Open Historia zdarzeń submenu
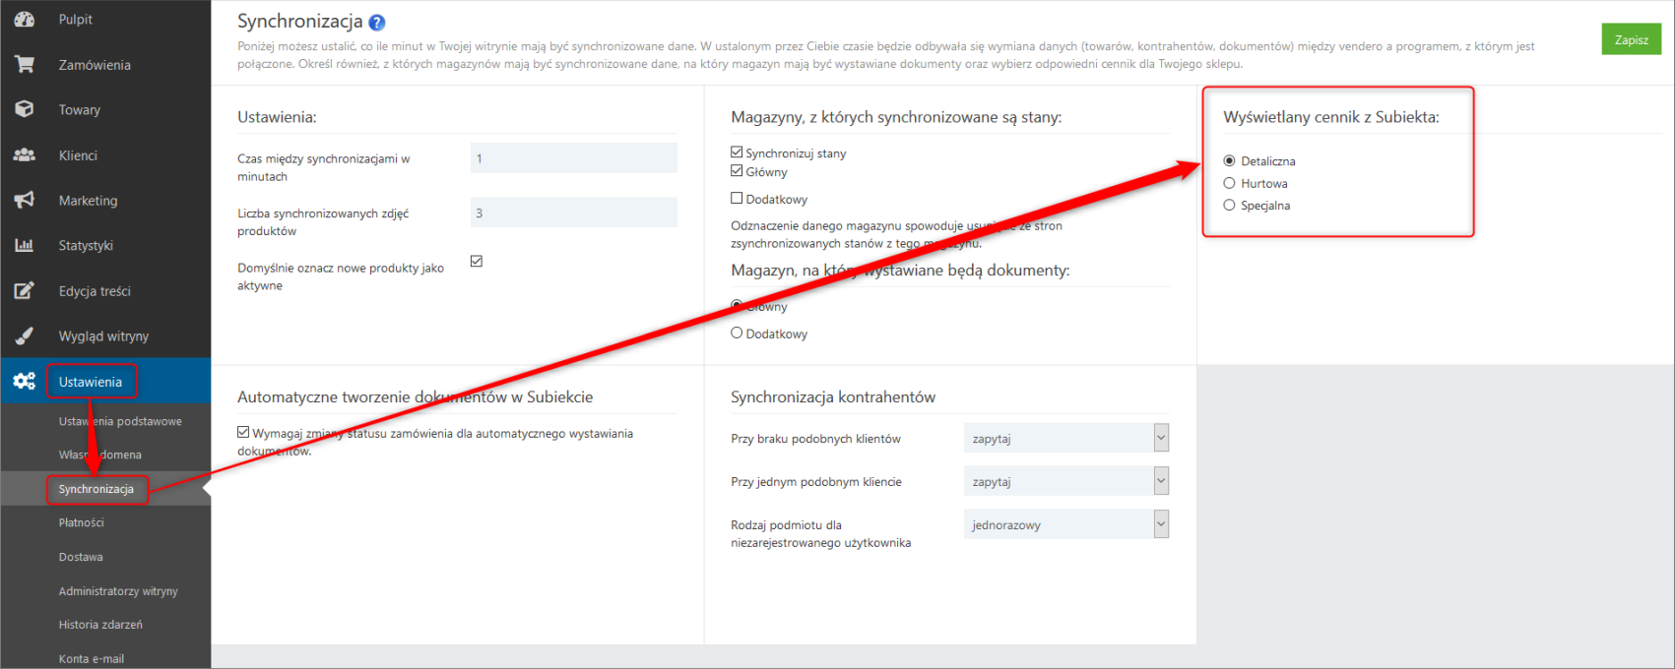 (100, 625)
